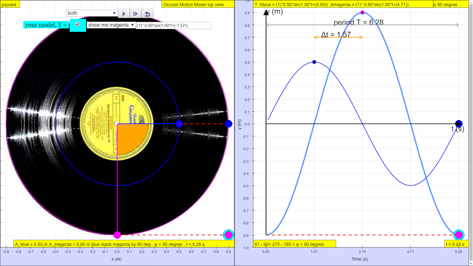This screenshot has height=266, width=473.
Task: Select the magenta dot at the magenta curve peak
Action: point(363,13)
